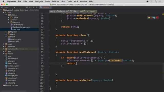The height and width of the screenshot is (92, 164).
Task: Open the Tools menu
Action: [69, 2]
